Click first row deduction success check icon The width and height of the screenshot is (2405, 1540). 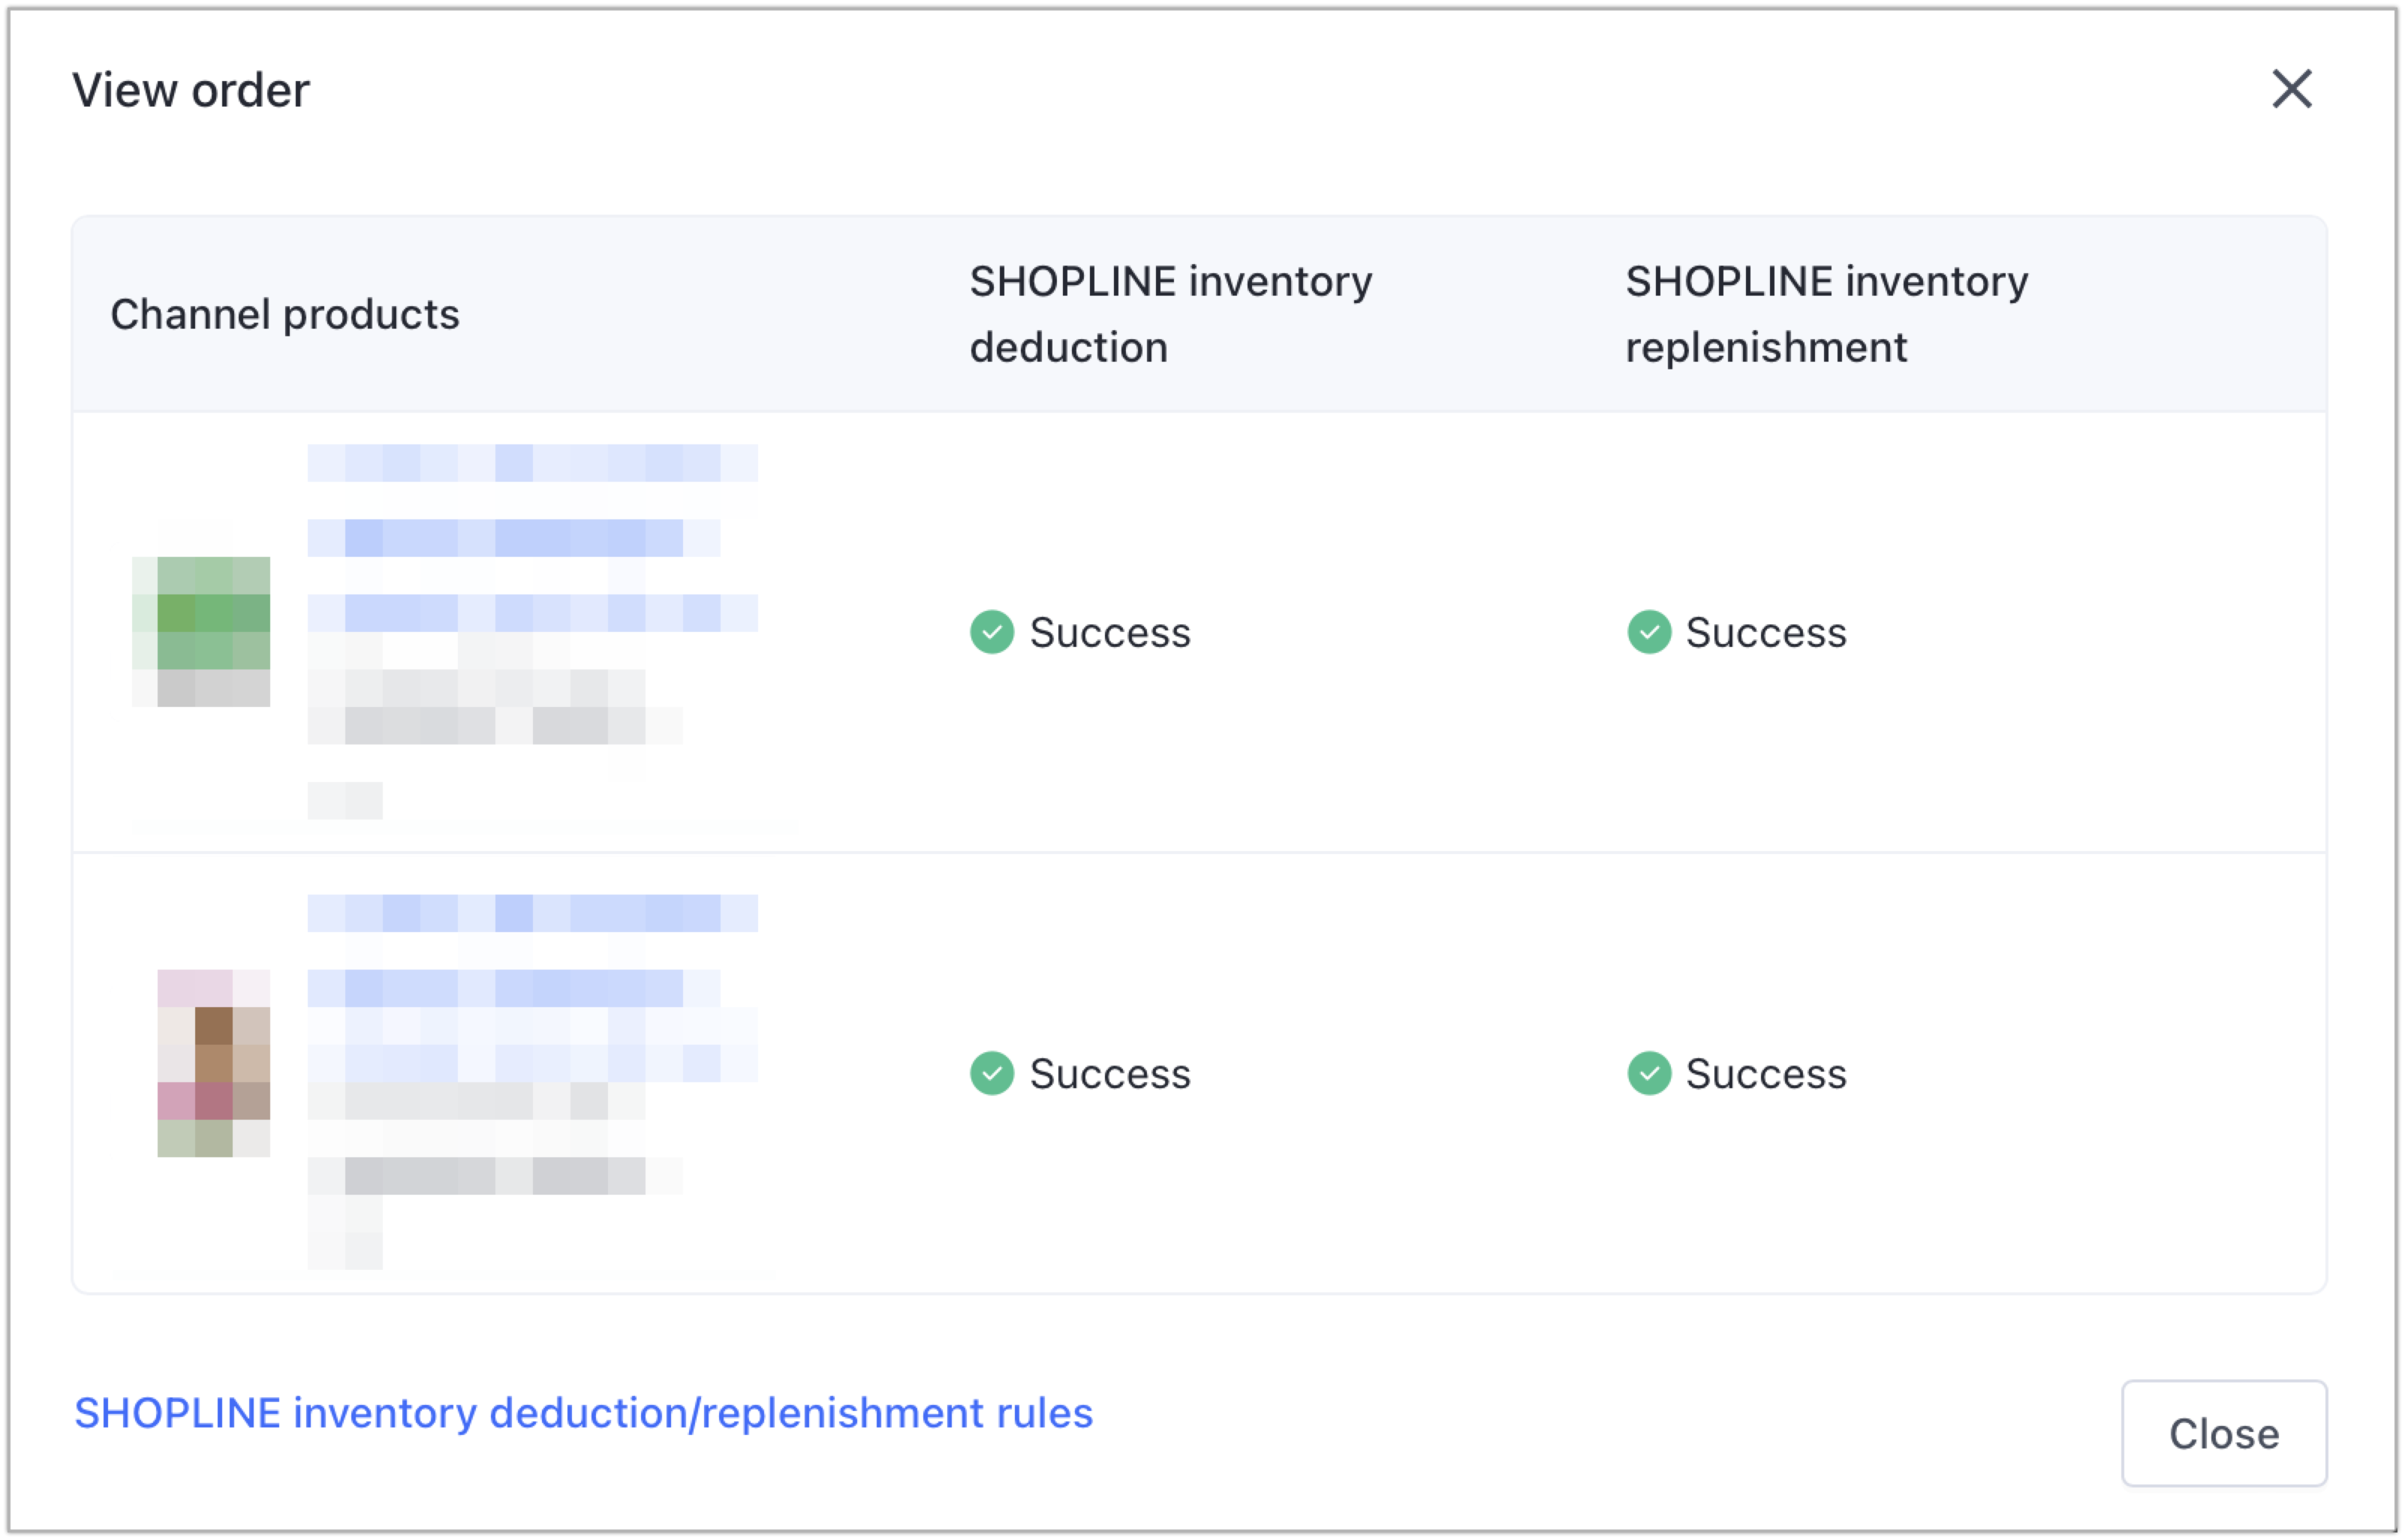pos(992,632)
